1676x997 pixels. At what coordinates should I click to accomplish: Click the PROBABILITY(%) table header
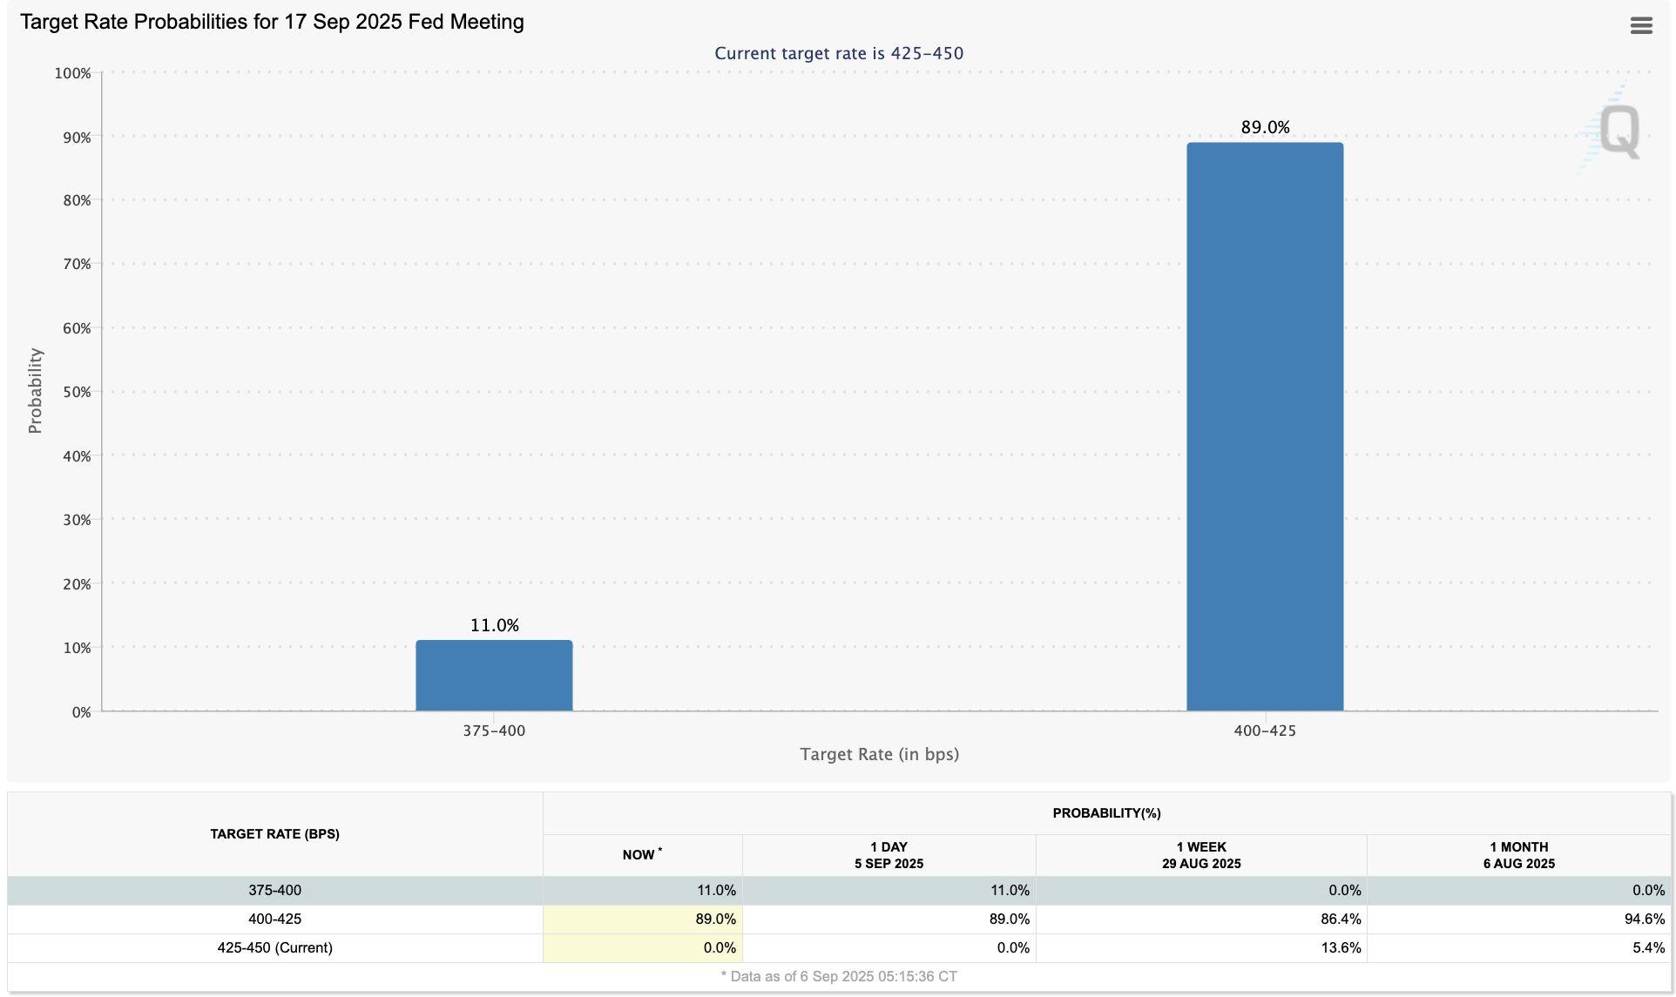click(x=1106, y=813)
